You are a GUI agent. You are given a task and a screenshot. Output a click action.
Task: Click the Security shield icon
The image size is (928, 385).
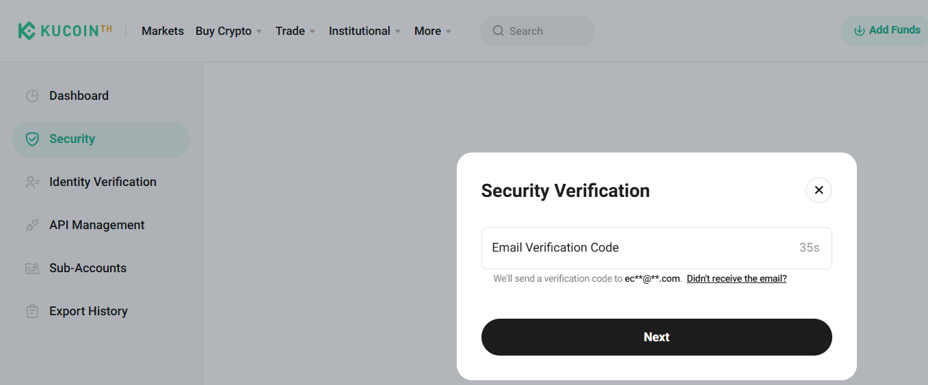point(32,140)
